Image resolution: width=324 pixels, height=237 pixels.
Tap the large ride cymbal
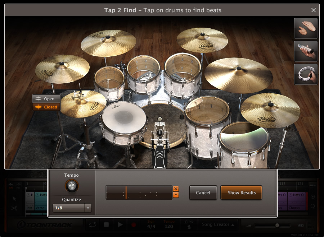(x=238, y=75)
